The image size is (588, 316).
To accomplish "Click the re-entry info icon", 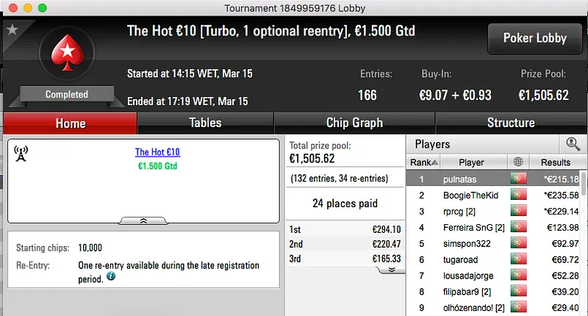I will coord(111,276).
